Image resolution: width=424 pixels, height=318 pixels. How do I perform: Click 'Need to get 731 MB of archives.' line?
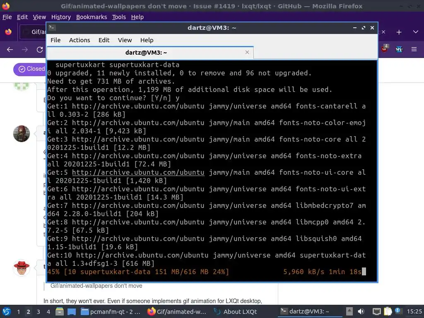[x=111, y=81]
